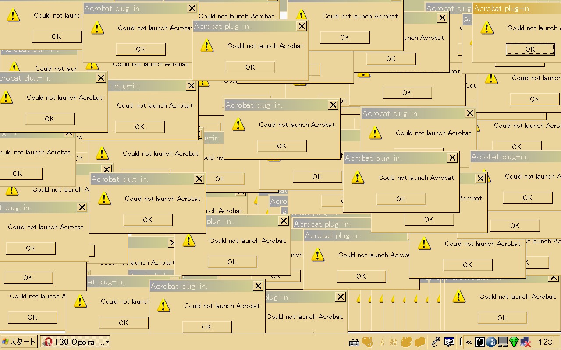This screenshot has height=350, width=561.
Task: Click the blue round 'a' tray icon
Action: click(x=491, y=342)
